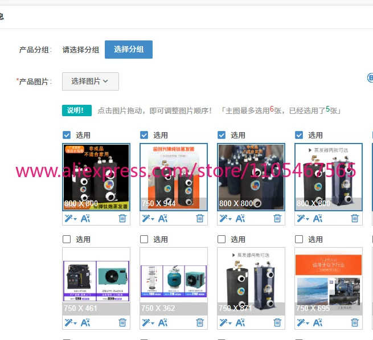Click AI text icon under 750 X 944 image
The height and width of the screenshot is (340, 373).
coord(163,218)
